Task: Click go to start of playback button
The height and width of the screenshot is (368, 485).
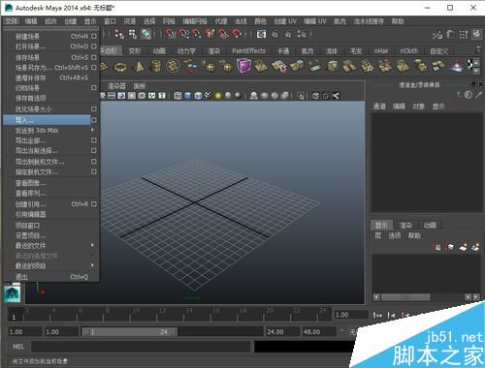Action: pyautogui.click(x=377, y=315)
